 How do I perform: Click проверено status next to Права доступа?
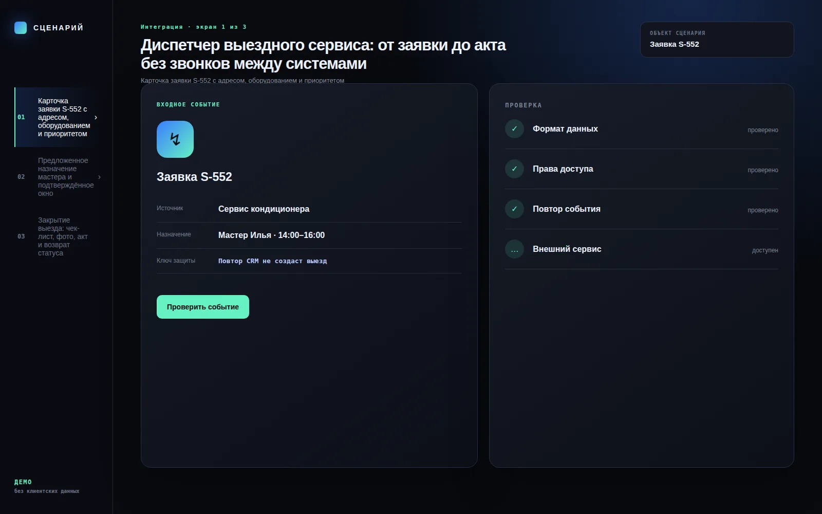coord(762,170)
